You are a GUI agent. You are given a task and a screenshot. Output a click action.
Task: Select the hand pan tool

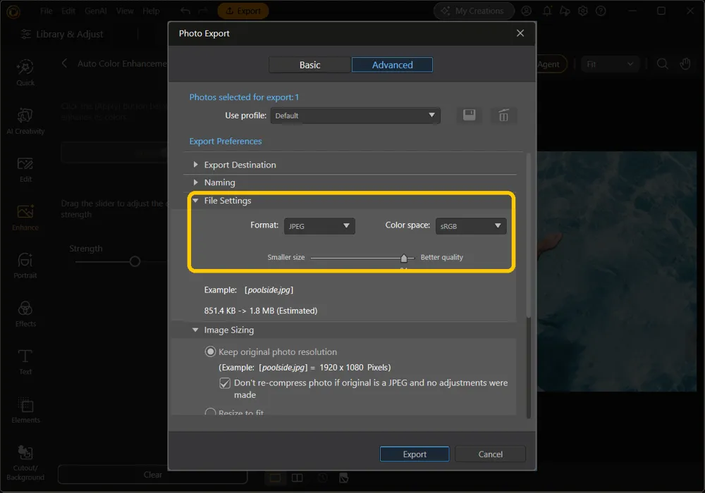(685, 64)
